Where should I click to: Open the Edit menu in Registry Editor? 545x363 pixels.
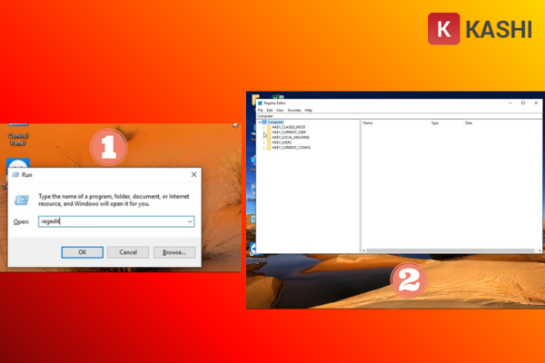[x=270, y=110]
